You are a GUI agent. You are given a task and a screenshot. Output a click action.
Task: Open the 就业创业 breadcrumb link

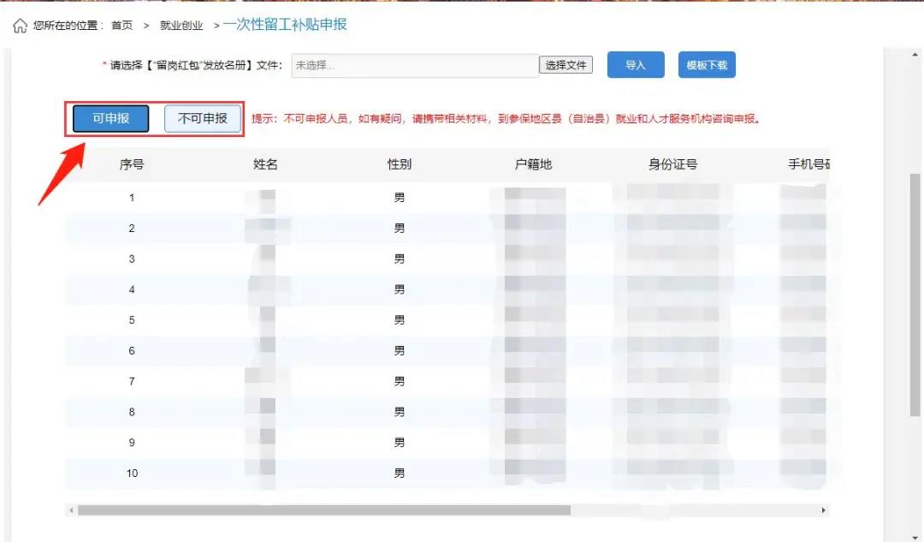(181, 26)
